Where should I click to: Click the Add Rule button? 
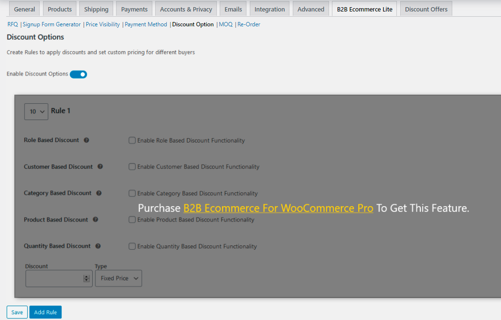(x=45, y=312)
